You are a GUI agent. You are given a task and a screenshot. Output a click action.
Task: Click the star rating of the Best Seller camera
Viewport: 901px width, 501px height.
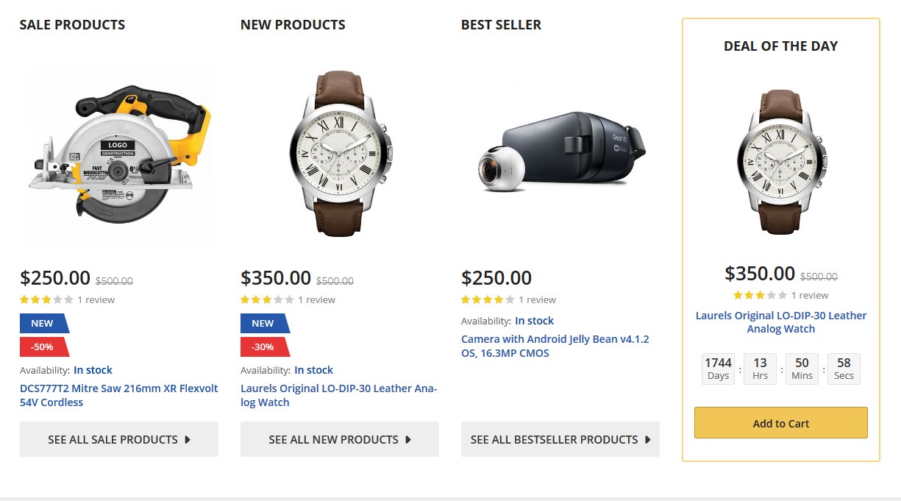pyautogui.click(x=488, y=300)
